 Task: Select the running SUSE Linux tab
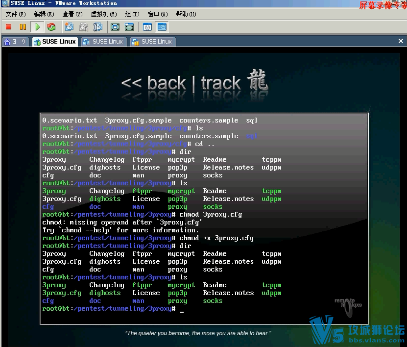tap(55, 42)
